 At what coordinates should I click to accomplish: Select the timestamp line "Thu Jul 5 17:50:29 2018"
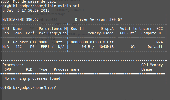(x=25, y=10)
